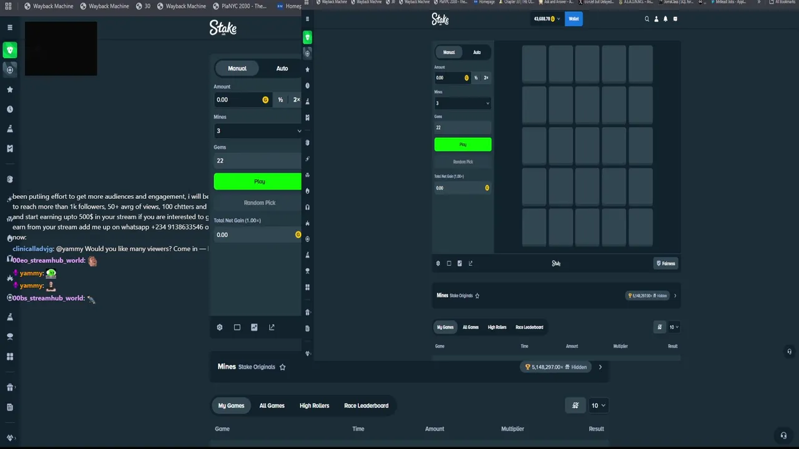
Task: Switch to Manual mode in left window
Action: tap(237, 69)
